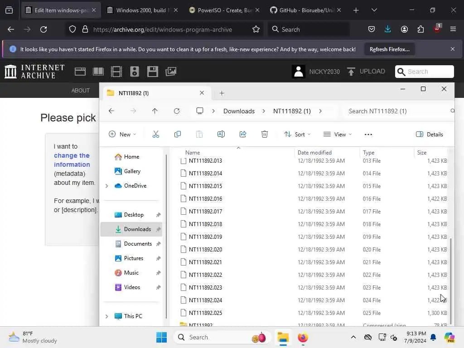The width and height of the screenshot is (464, 348).
Task: Select file NT111892.017
Action: (205, 212)
